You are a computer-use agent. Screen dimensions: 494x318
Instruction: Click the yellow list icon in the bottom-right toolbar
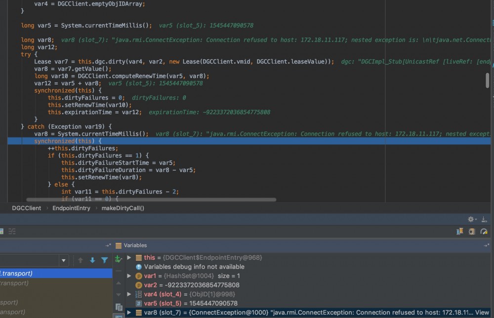click(x=460, y=231)
